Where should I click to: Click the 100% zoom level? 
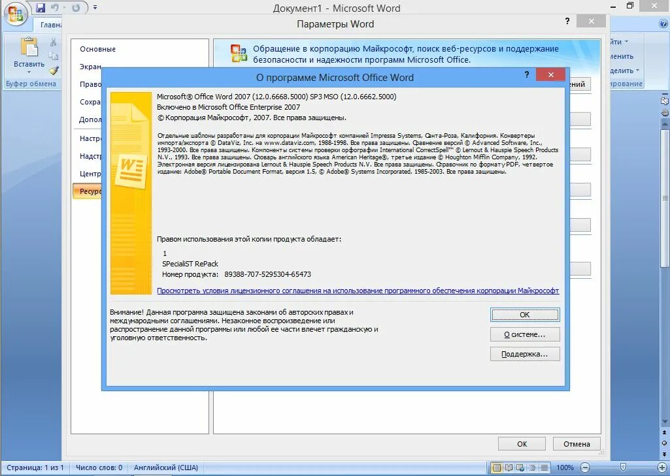tap(565, 468)
